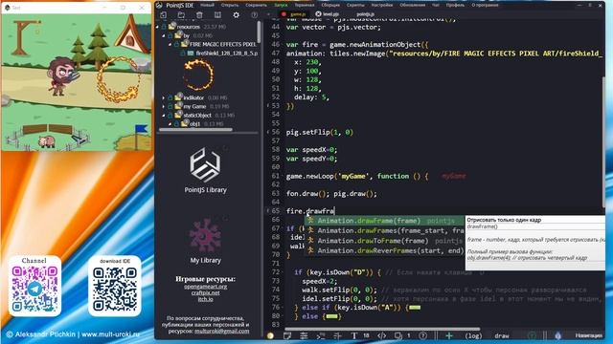Collapse the resources folder arrow

pyautogui.click(x=157, y=27)
